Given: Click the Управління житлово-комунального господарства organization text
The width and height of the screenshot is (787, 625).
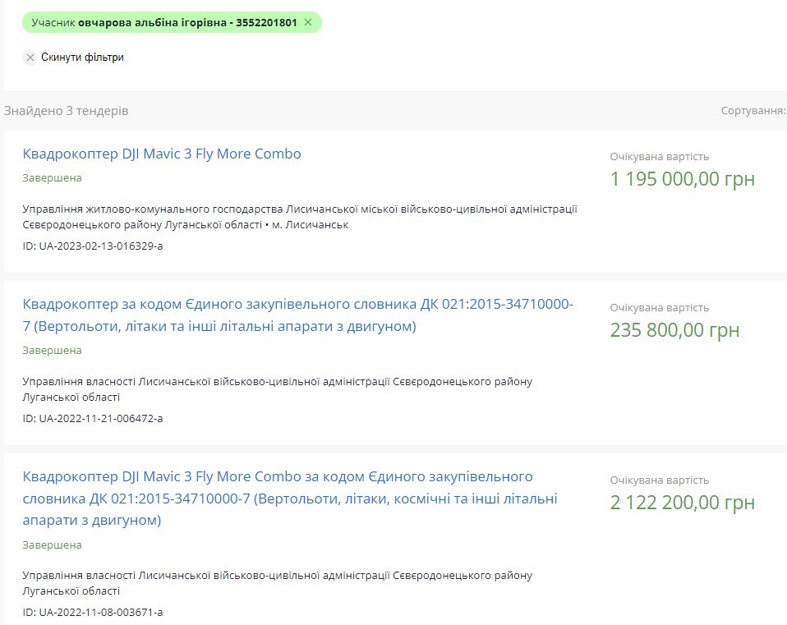Looking at the screenshot, I should point(300,217).
